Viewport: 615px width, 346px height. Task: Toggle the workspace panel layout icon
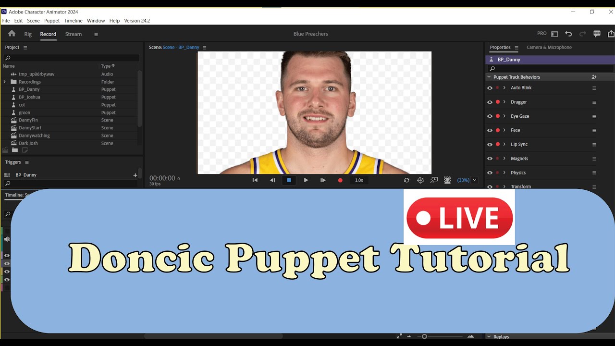point(554,34)
